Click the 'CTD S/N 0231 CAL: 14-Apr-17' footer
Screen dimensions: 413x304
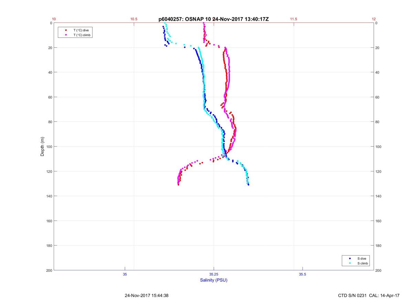coord(369,295)
